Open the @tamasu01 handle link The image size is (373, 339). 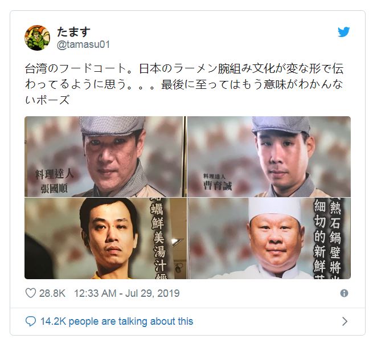click(83, 44)
